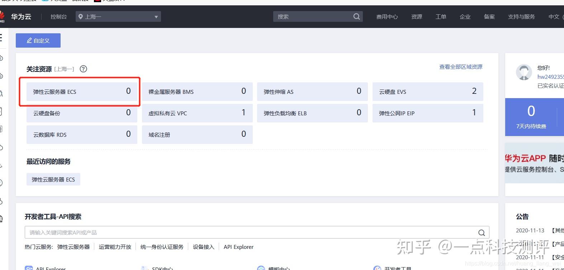The image size is (564, 270).
Task: Select 运营能力开放 hot service link
Action: pos(115,247)
